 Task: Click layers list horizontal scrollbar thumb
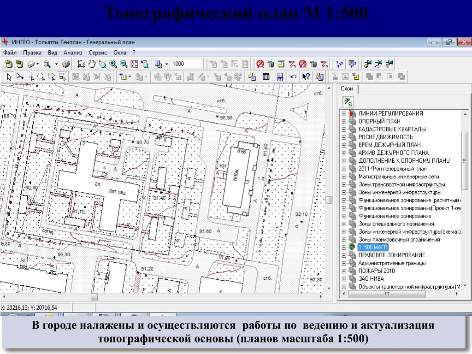[387, 294]
